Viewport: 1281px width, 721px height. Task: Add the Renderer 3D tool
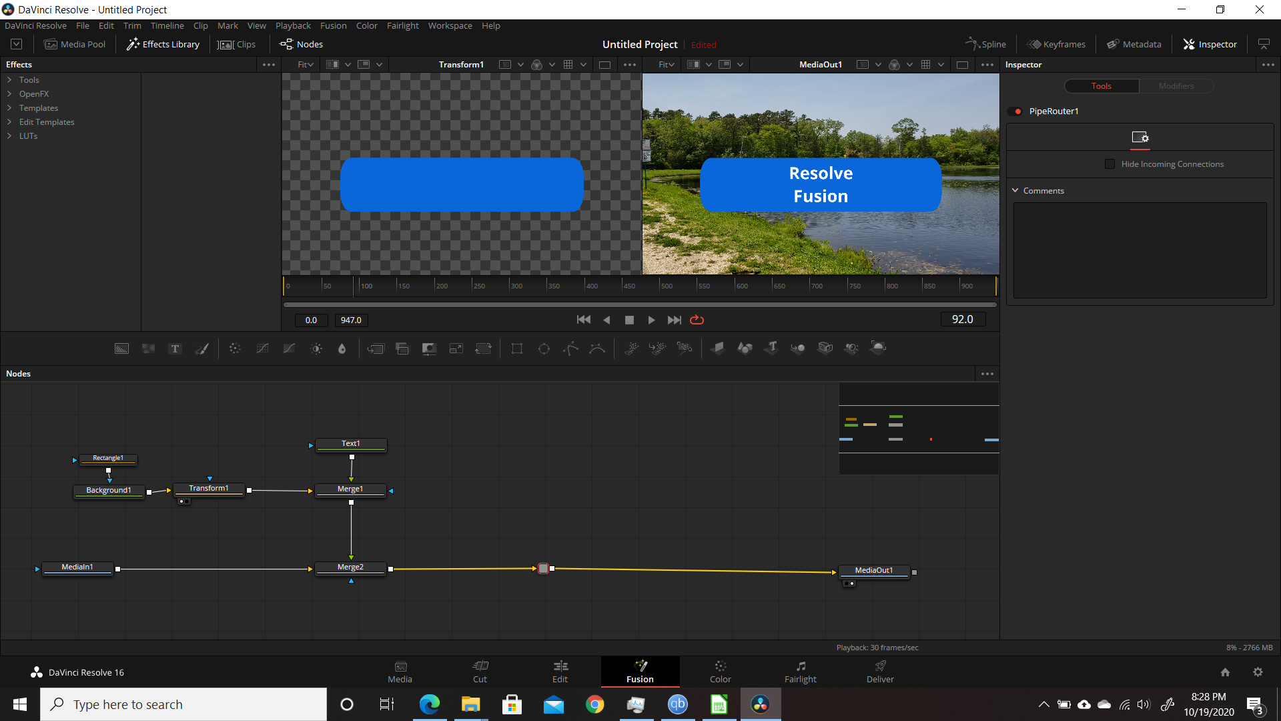[879, 348]
